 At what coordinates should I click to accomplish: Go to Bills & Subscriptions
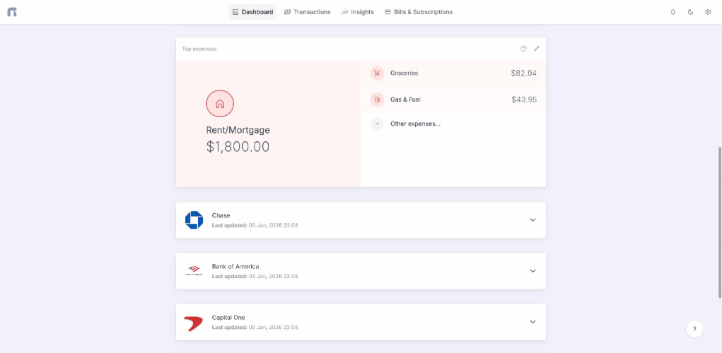418,12
